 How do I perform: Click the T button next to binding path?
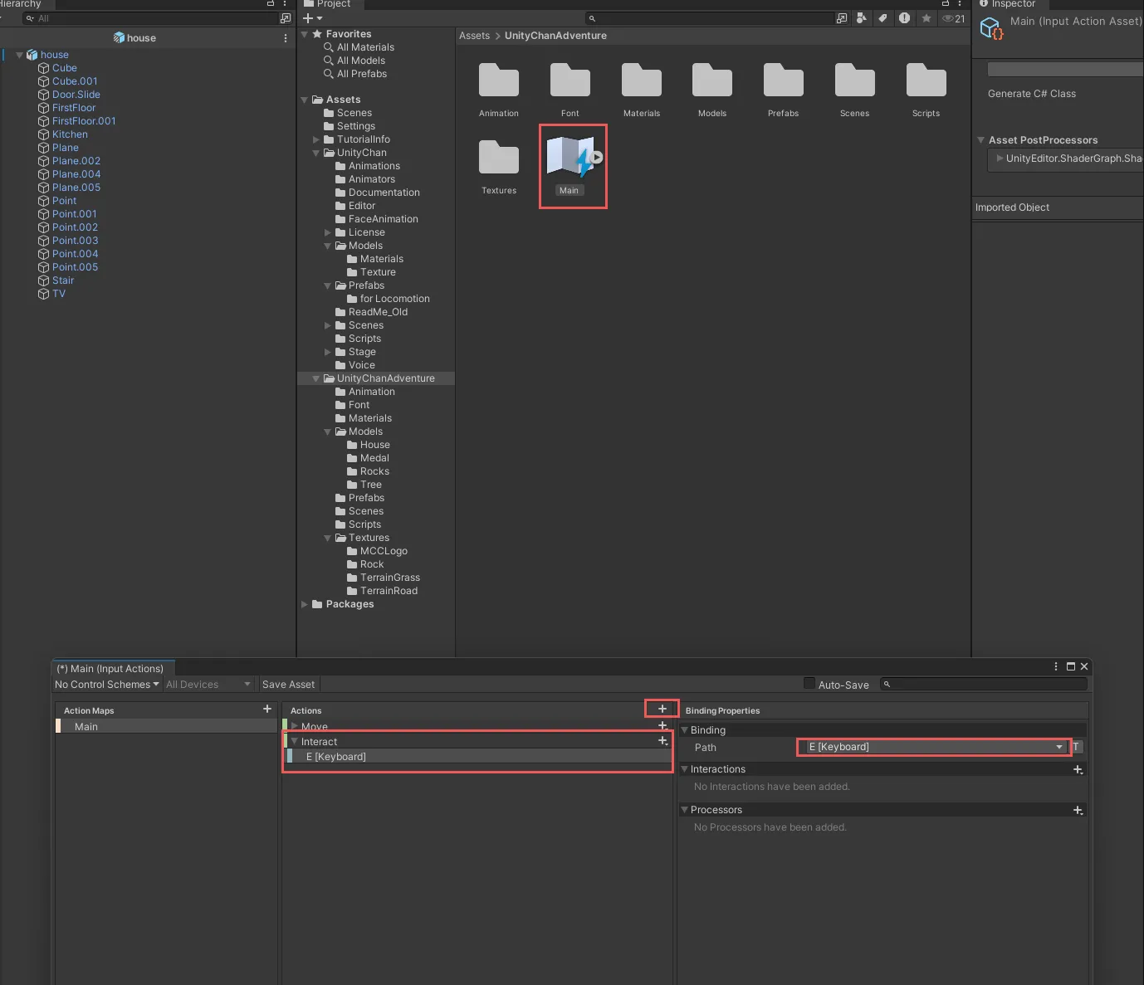1076,748
